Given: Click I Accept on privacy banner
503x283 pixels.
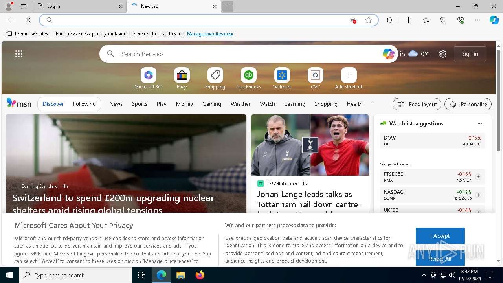Looking at the screenshot, I should [440, 236].
